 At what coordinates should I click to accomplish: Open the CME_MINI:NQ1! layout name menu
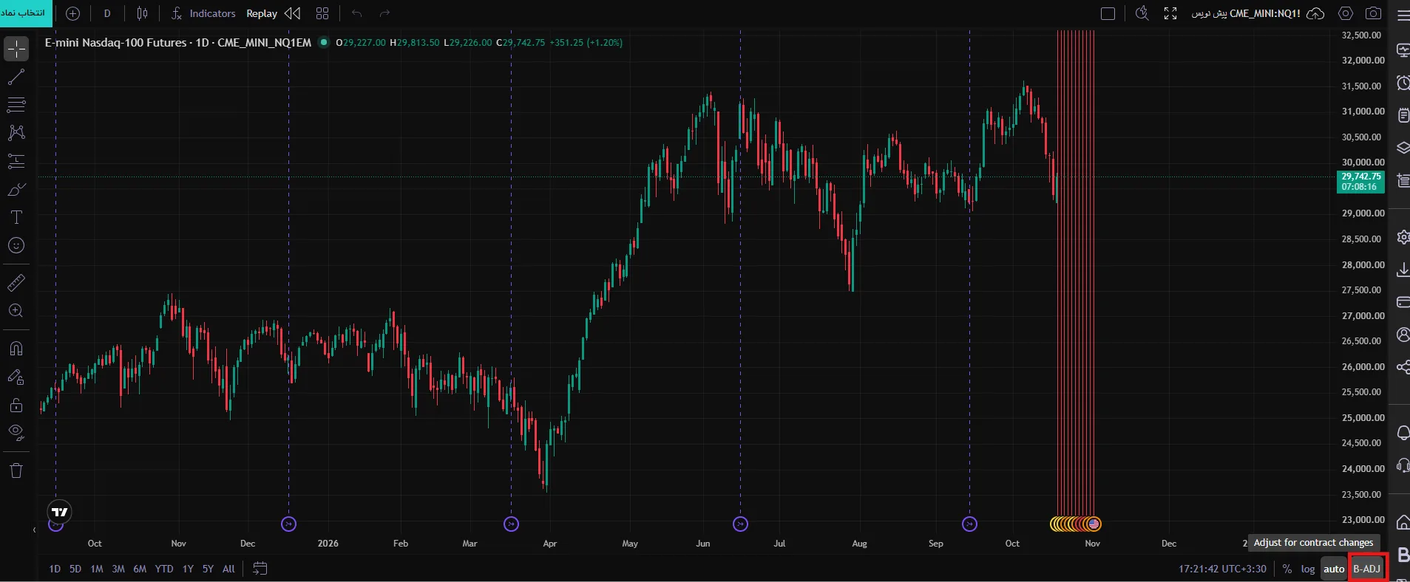pyautogui.click(x=1246, y=13)
